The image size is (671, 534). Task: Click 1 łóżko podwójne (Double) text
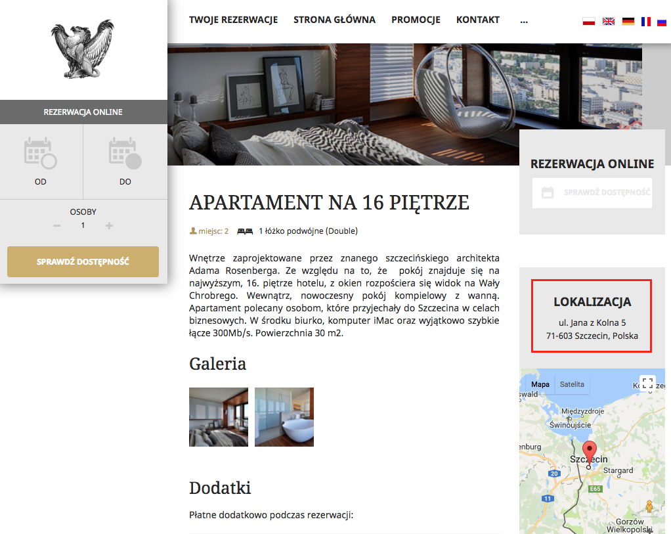point(308,231)
